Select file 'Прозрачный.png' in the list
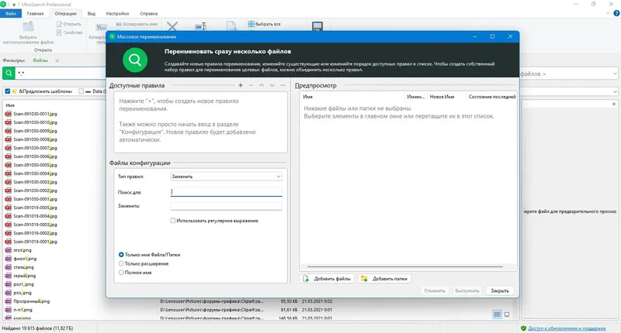This screenshot has height=333, width=621. (32, 301)
